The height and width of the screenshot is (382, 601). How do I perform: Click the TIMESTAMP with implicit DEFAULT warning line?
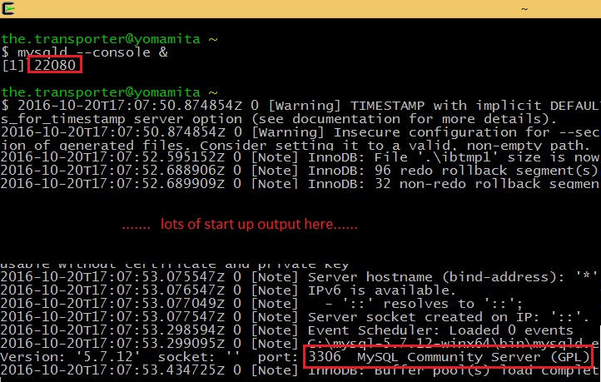point(300,106)
